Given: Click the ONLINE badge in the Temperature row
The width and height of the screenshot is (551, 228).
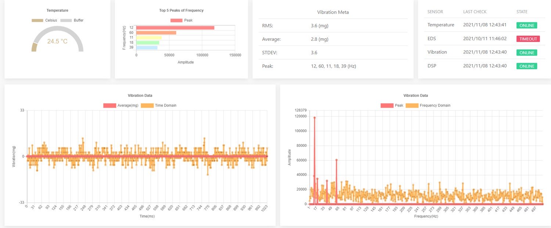Looking at the screenshot, I should point(527,25).
